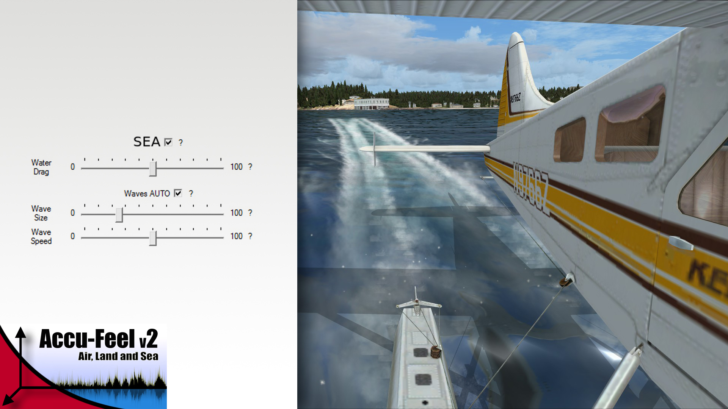
Task: Open help for the Wave Size setting
Action: pos(250,213)
